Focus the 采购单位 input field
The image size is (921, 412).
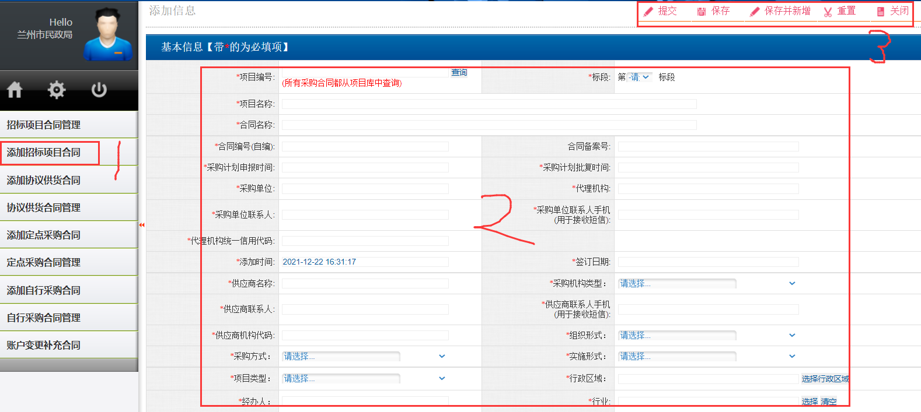pos(365,188)
